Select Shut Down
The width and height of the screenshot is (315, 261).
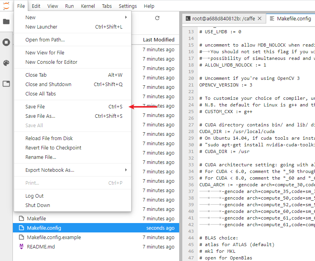pyautogui.click(x=73, y=205)
